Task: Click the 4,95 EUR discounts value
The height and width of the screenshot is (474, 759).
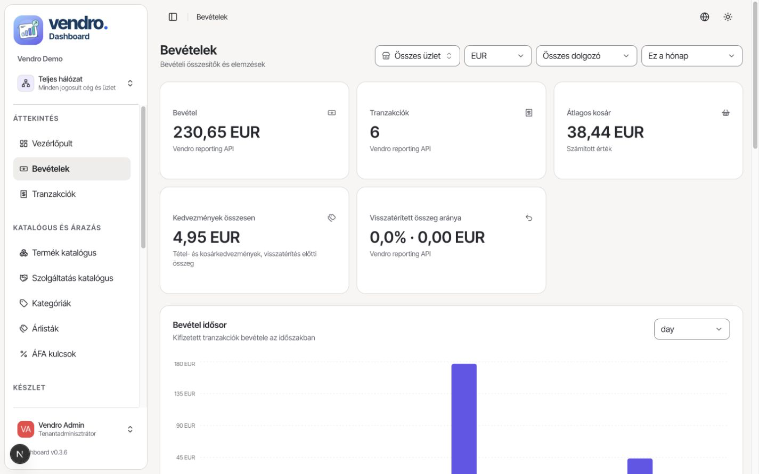Action: point(206,237)
